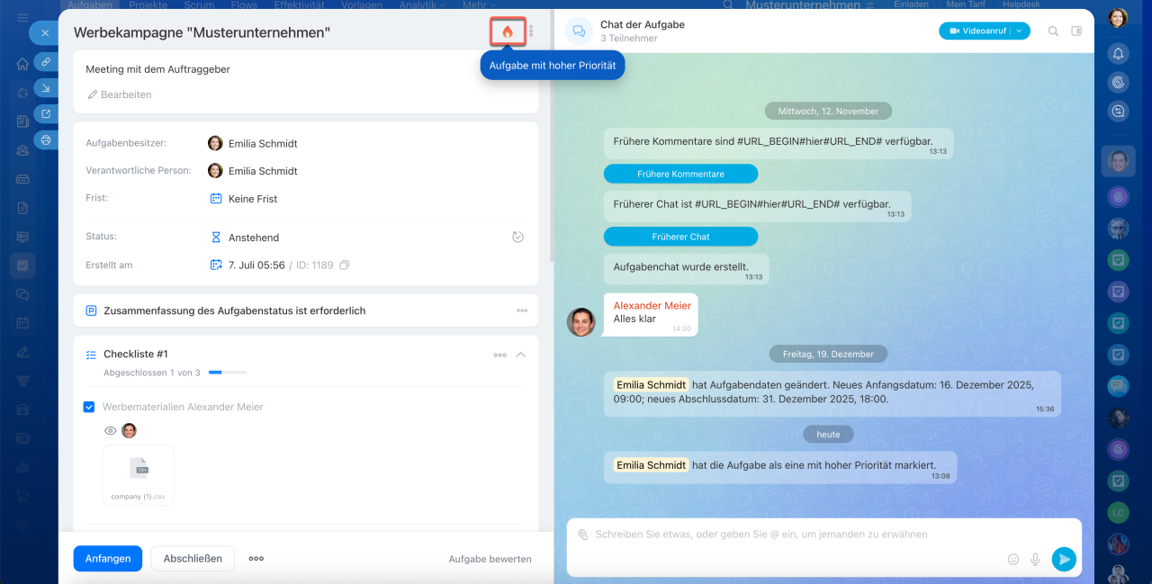
Task: Click the Abschließen button
Action: (193, 559)
